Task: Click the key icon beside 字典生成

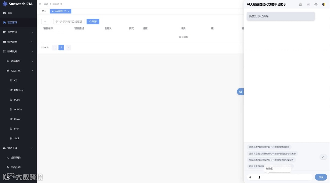Action: click(8, 167)
